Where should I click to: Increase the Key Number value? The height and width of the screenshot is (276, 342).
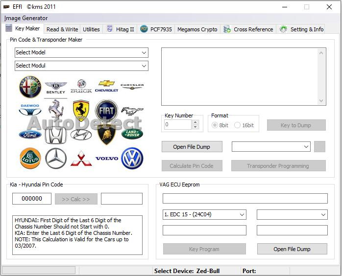(195, 122)
